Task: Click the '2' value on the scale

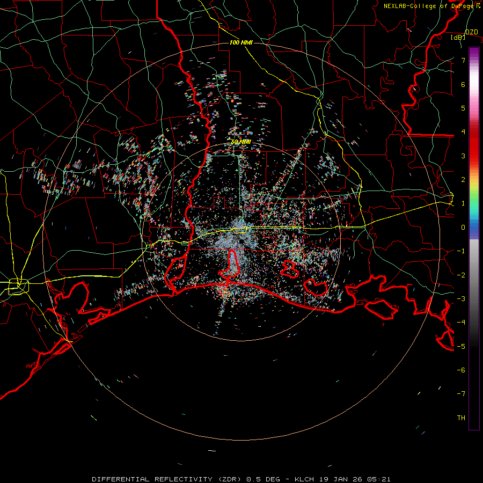Action: (x=463, y=180)
